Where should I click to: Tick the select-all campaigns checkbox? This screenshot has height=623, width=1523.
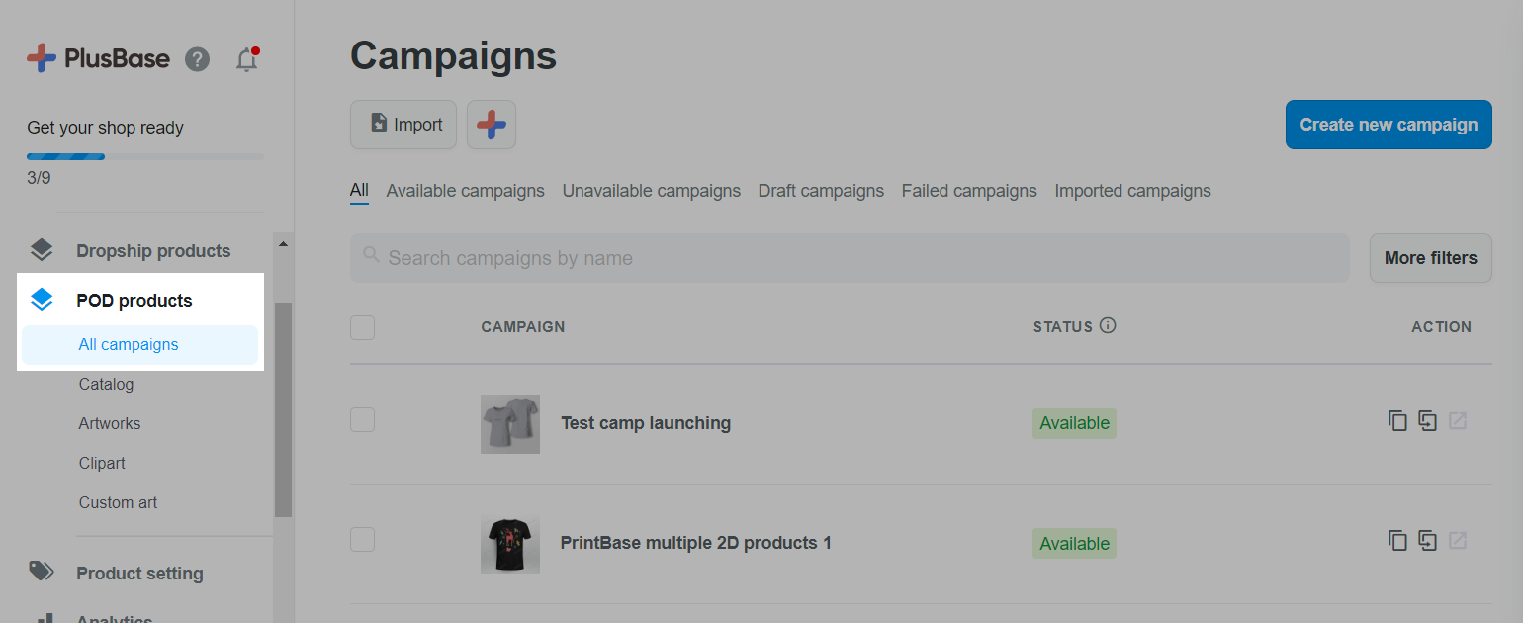click(x=362, y=327)
